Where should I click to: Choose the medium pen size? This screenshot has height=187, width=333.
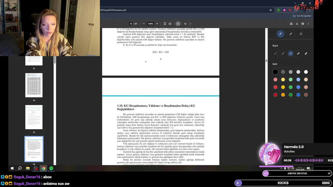click(291, 54)
